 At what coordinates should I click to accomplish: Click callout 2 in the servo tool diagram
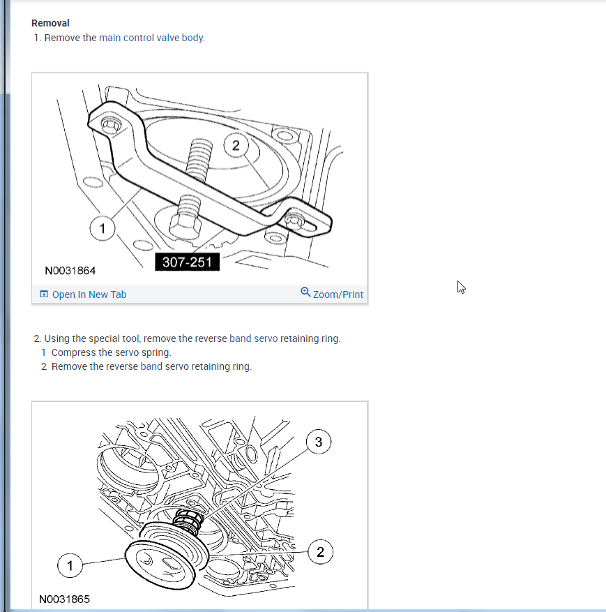coord(236,146)
